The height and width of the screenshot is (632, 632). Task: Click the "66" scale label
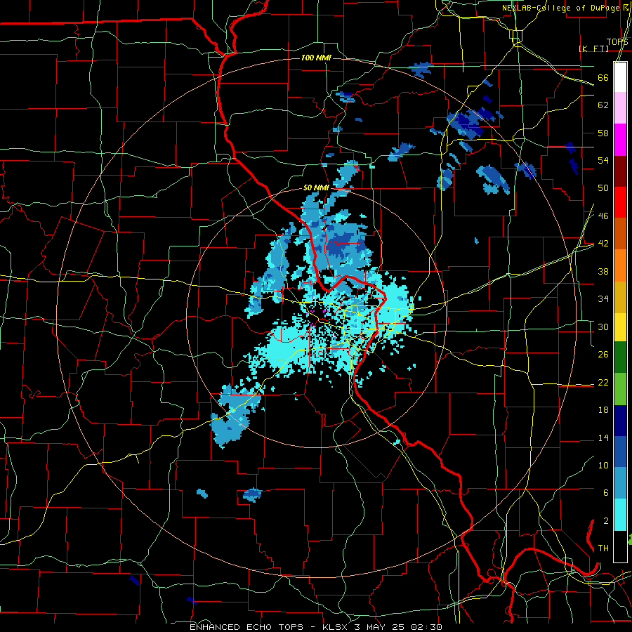(603, 77)
